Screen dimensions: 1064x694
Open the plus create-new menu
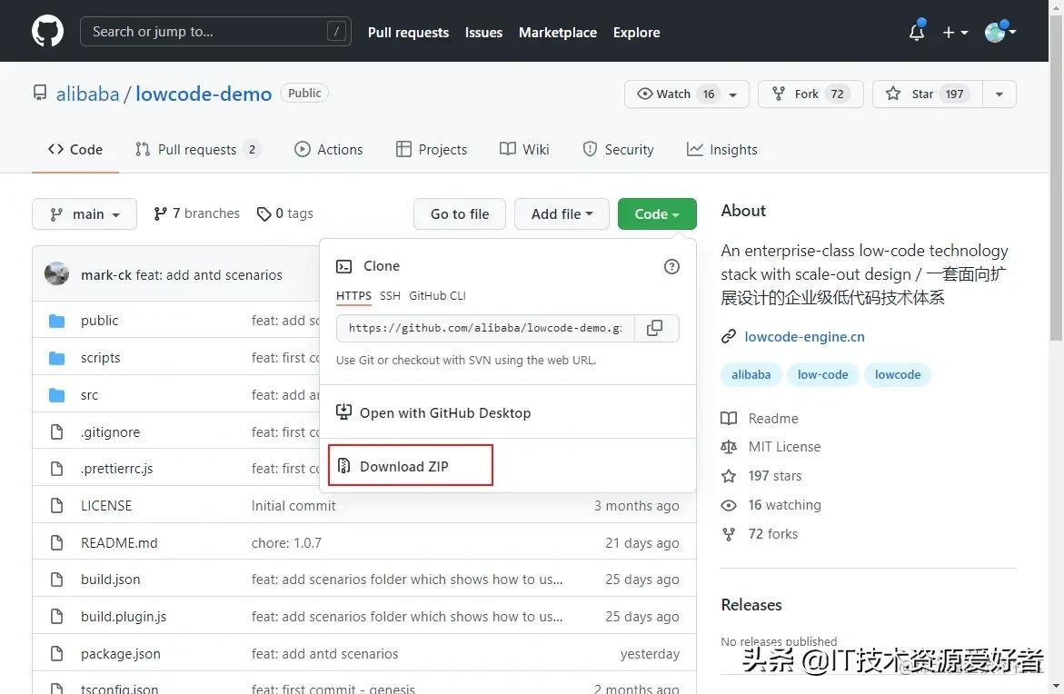(x=955, y=32)
